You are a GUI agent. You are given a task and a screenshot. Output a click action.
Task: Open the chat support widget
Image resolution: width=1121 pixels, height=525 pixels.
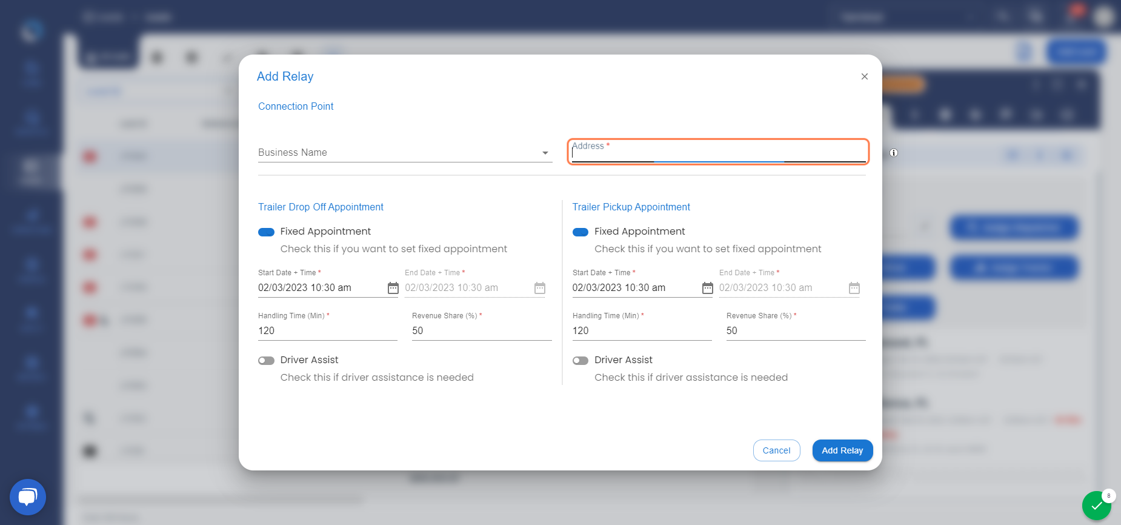point(28,497)
